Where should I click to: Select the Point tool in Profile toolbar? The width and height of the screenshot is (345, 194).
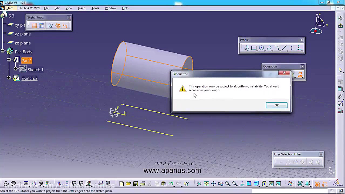[299, 48]
